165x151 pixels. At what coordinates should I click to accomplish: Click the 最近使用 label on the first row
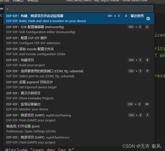(x=137, y=16)
